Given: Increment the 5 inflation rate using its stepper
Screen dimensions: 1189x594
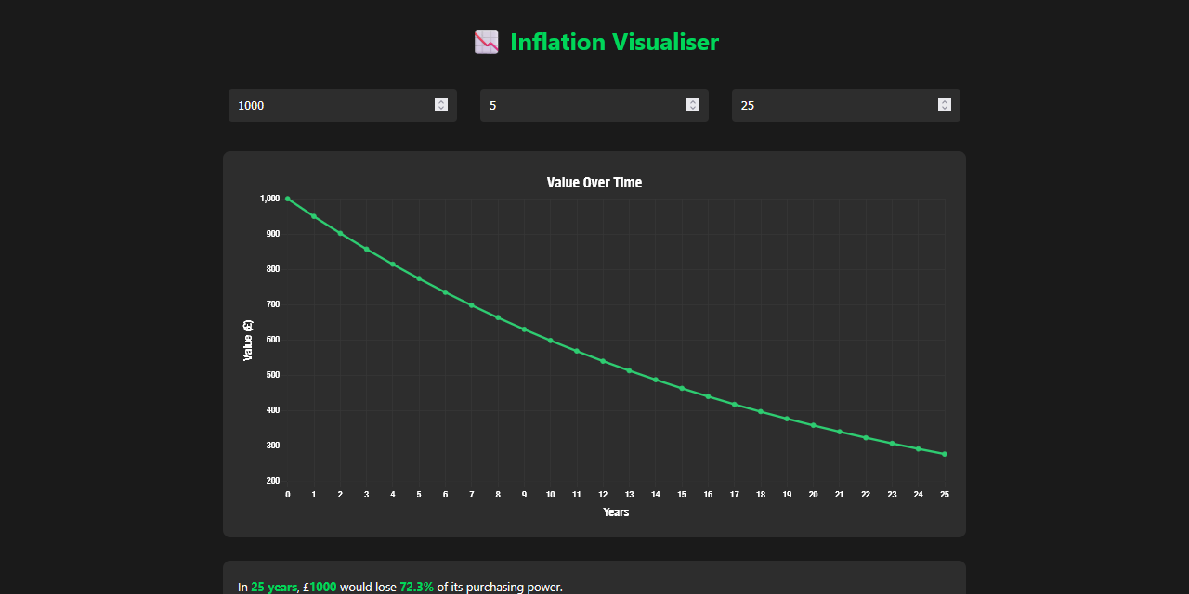Looking at the screenshot, I should pyautogui.click(x=693, y=101).
